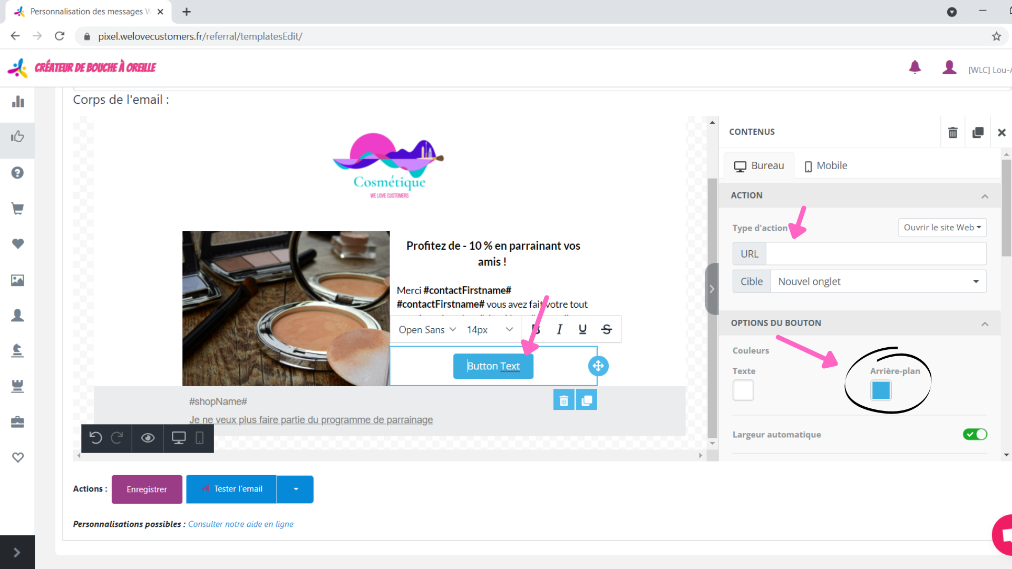This screenshot has height=569, width=1012.
Task: Click the Enregistrer button
Action: [x=147, y=489]
